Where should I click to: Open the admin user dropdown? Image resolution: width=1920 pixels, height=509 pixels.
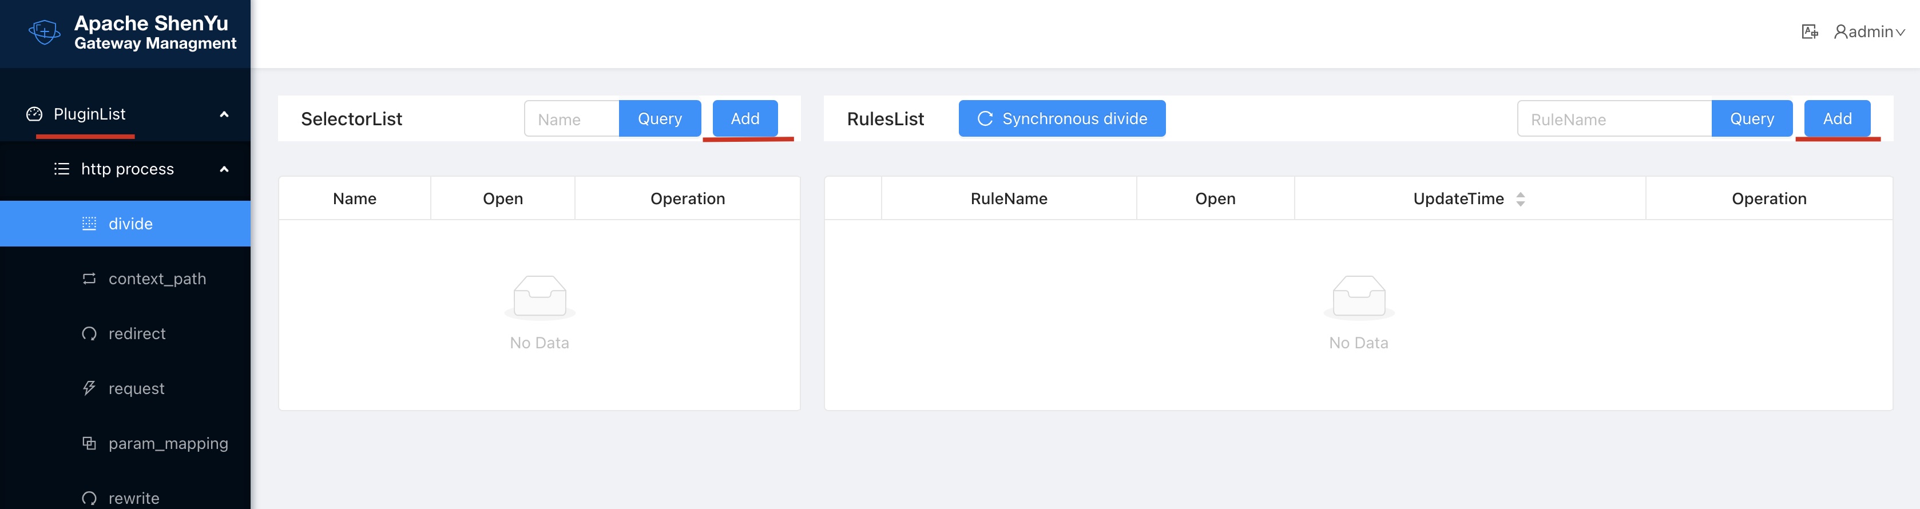[1869, 32]
